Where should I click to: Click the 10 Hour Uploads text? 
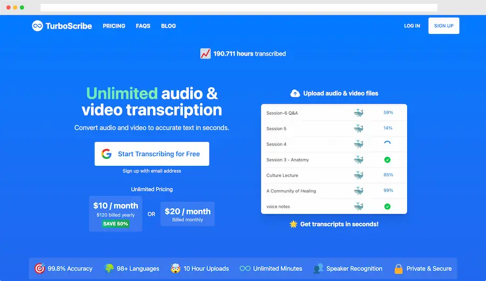[206, 269]
